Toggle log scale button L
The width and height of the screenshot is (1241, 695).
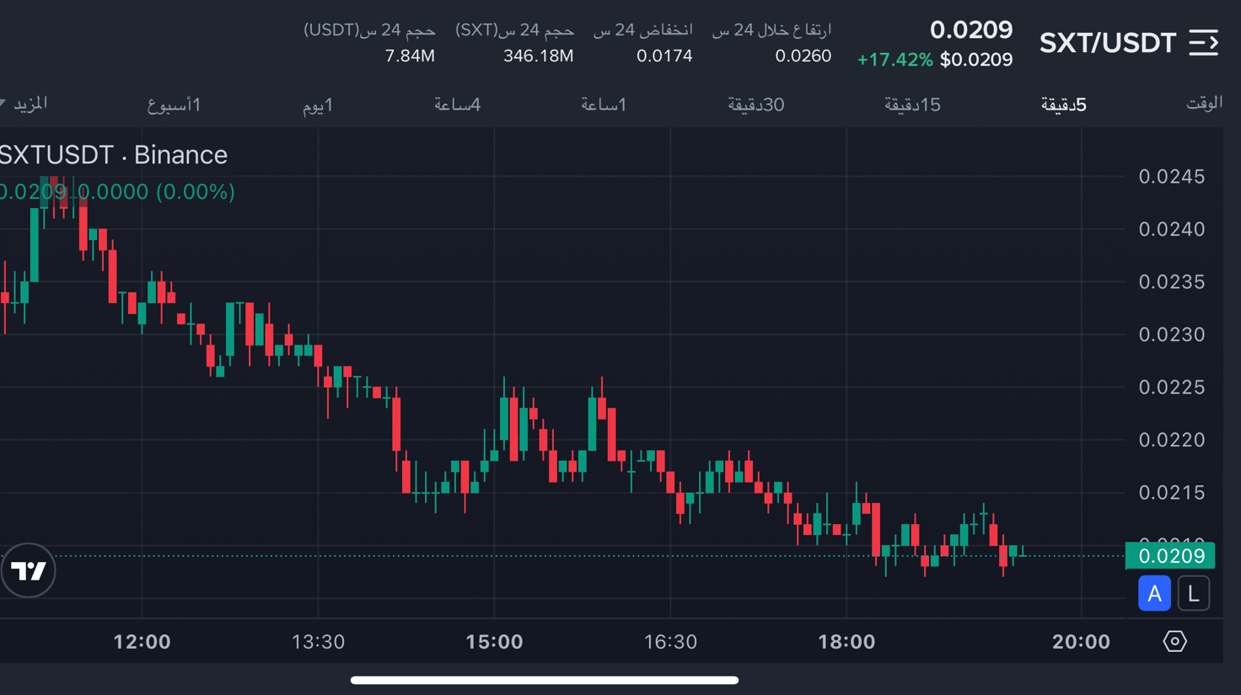click(1193, 593)
